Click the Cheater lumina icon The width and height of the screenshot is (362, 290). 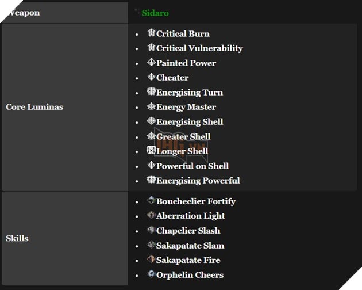[151, 77]
